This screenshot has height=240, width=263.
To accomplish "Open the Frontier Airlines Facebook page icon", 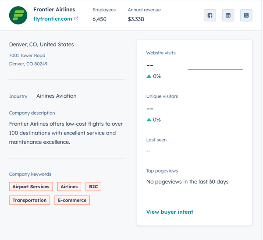I will tap(210, 15).
